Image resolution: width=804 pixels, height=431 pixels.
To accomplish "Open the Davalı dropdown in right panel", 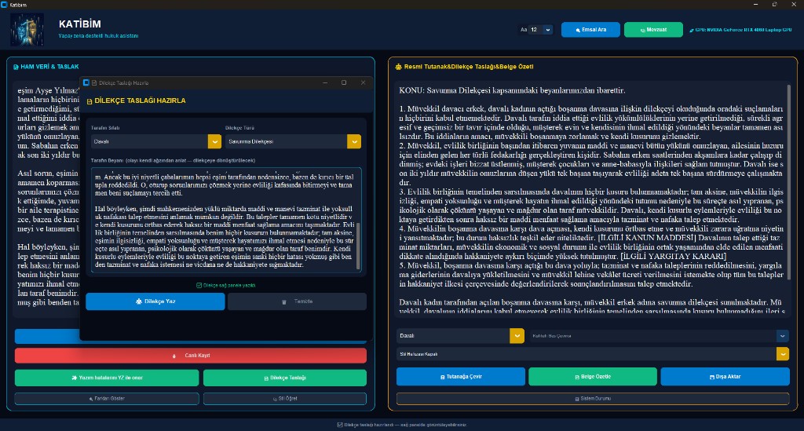I will pyautogui.click(x=460, y=336).
